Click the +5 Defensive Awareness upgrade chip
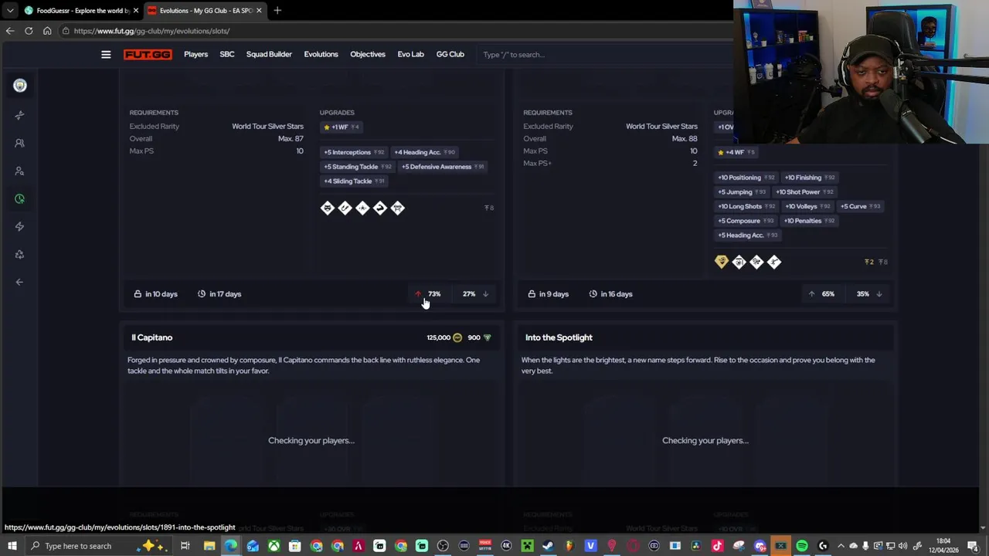The width and height of the screenshot is (989, 556). point(443,167)
